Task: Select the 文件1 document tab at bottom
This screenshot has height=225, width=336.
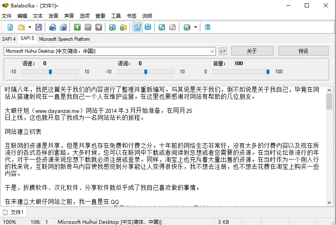Action: pos(14,212)
